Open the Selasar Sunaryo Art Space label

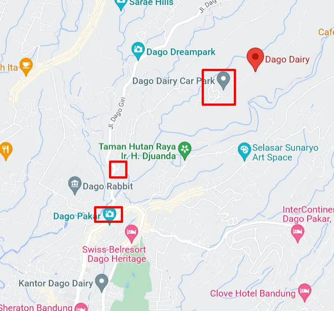[285, 152]
